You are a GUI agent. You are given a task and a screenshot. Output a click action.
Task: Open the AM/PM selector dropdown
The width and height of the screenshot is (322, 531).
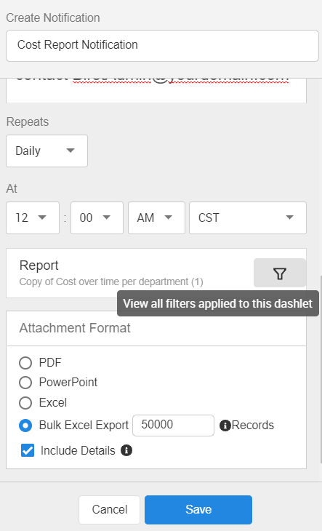[x=156, y=217]
